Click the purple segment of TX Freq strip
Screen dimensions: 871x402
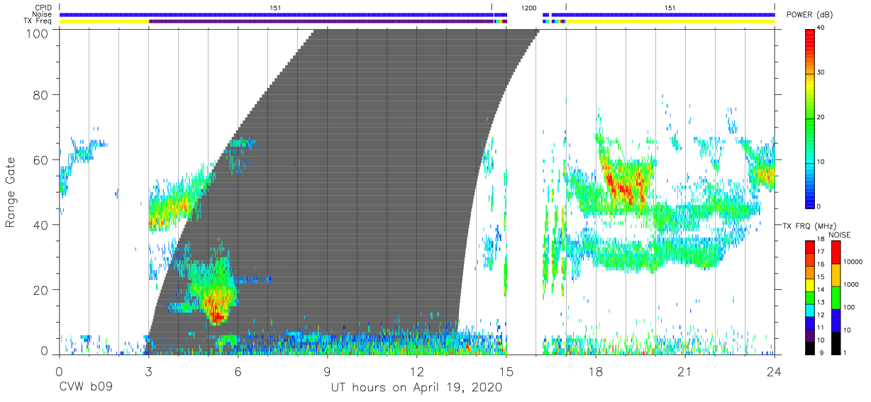click(x=321, y=21)
